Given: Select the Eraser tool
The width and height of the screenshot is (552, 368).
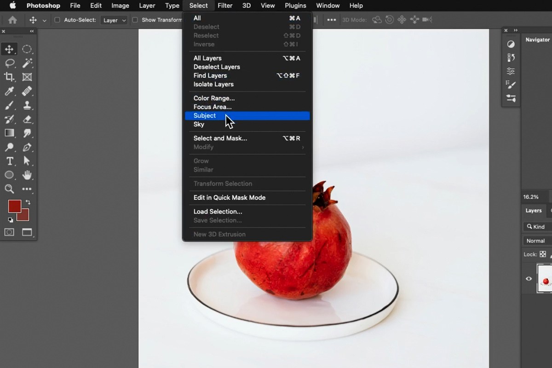Looking at the screenshot, I should [x=27, y=119].
